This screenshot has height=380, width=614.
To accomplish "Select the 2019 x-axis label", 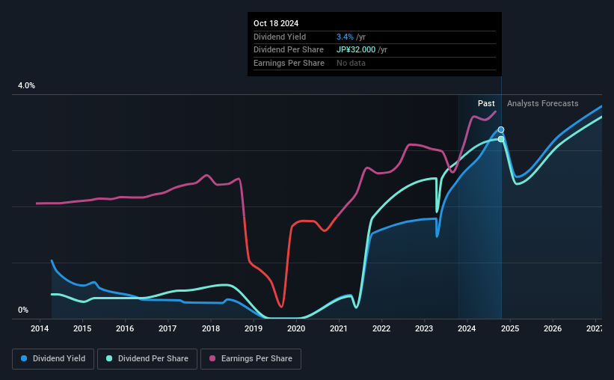I will tap(254, 328).
